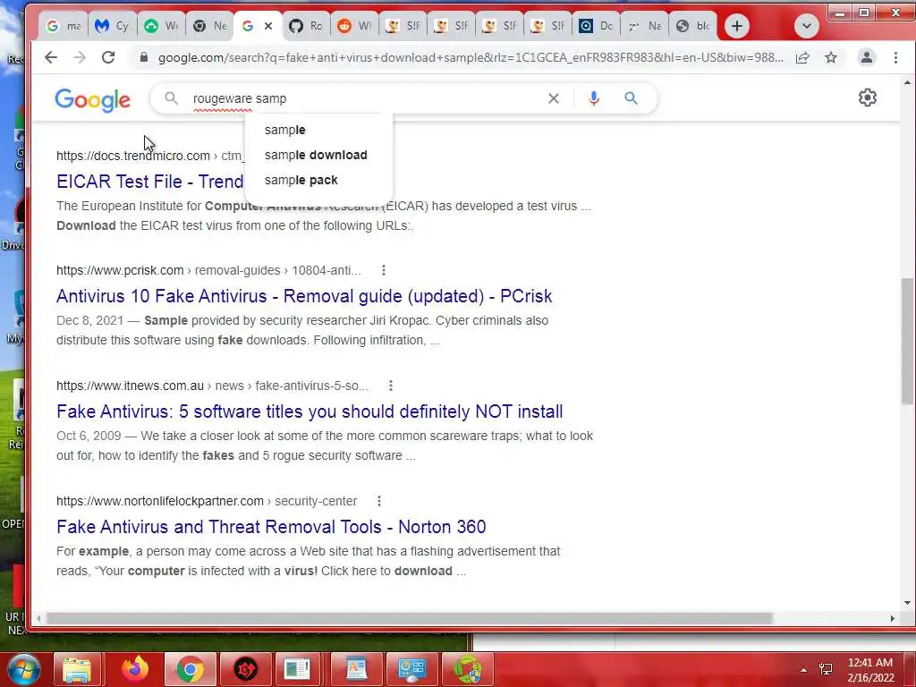
Task: Open Norton 360 Fake Antivirus result
Action: coord(271,526)
